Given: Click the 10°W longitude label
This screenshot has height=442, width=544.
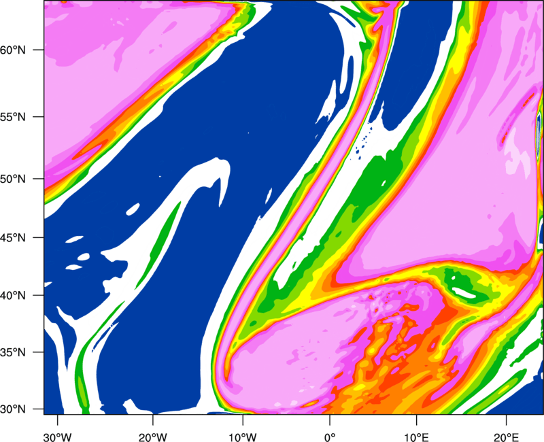Looking at the screenshot, I should point(243,437).
